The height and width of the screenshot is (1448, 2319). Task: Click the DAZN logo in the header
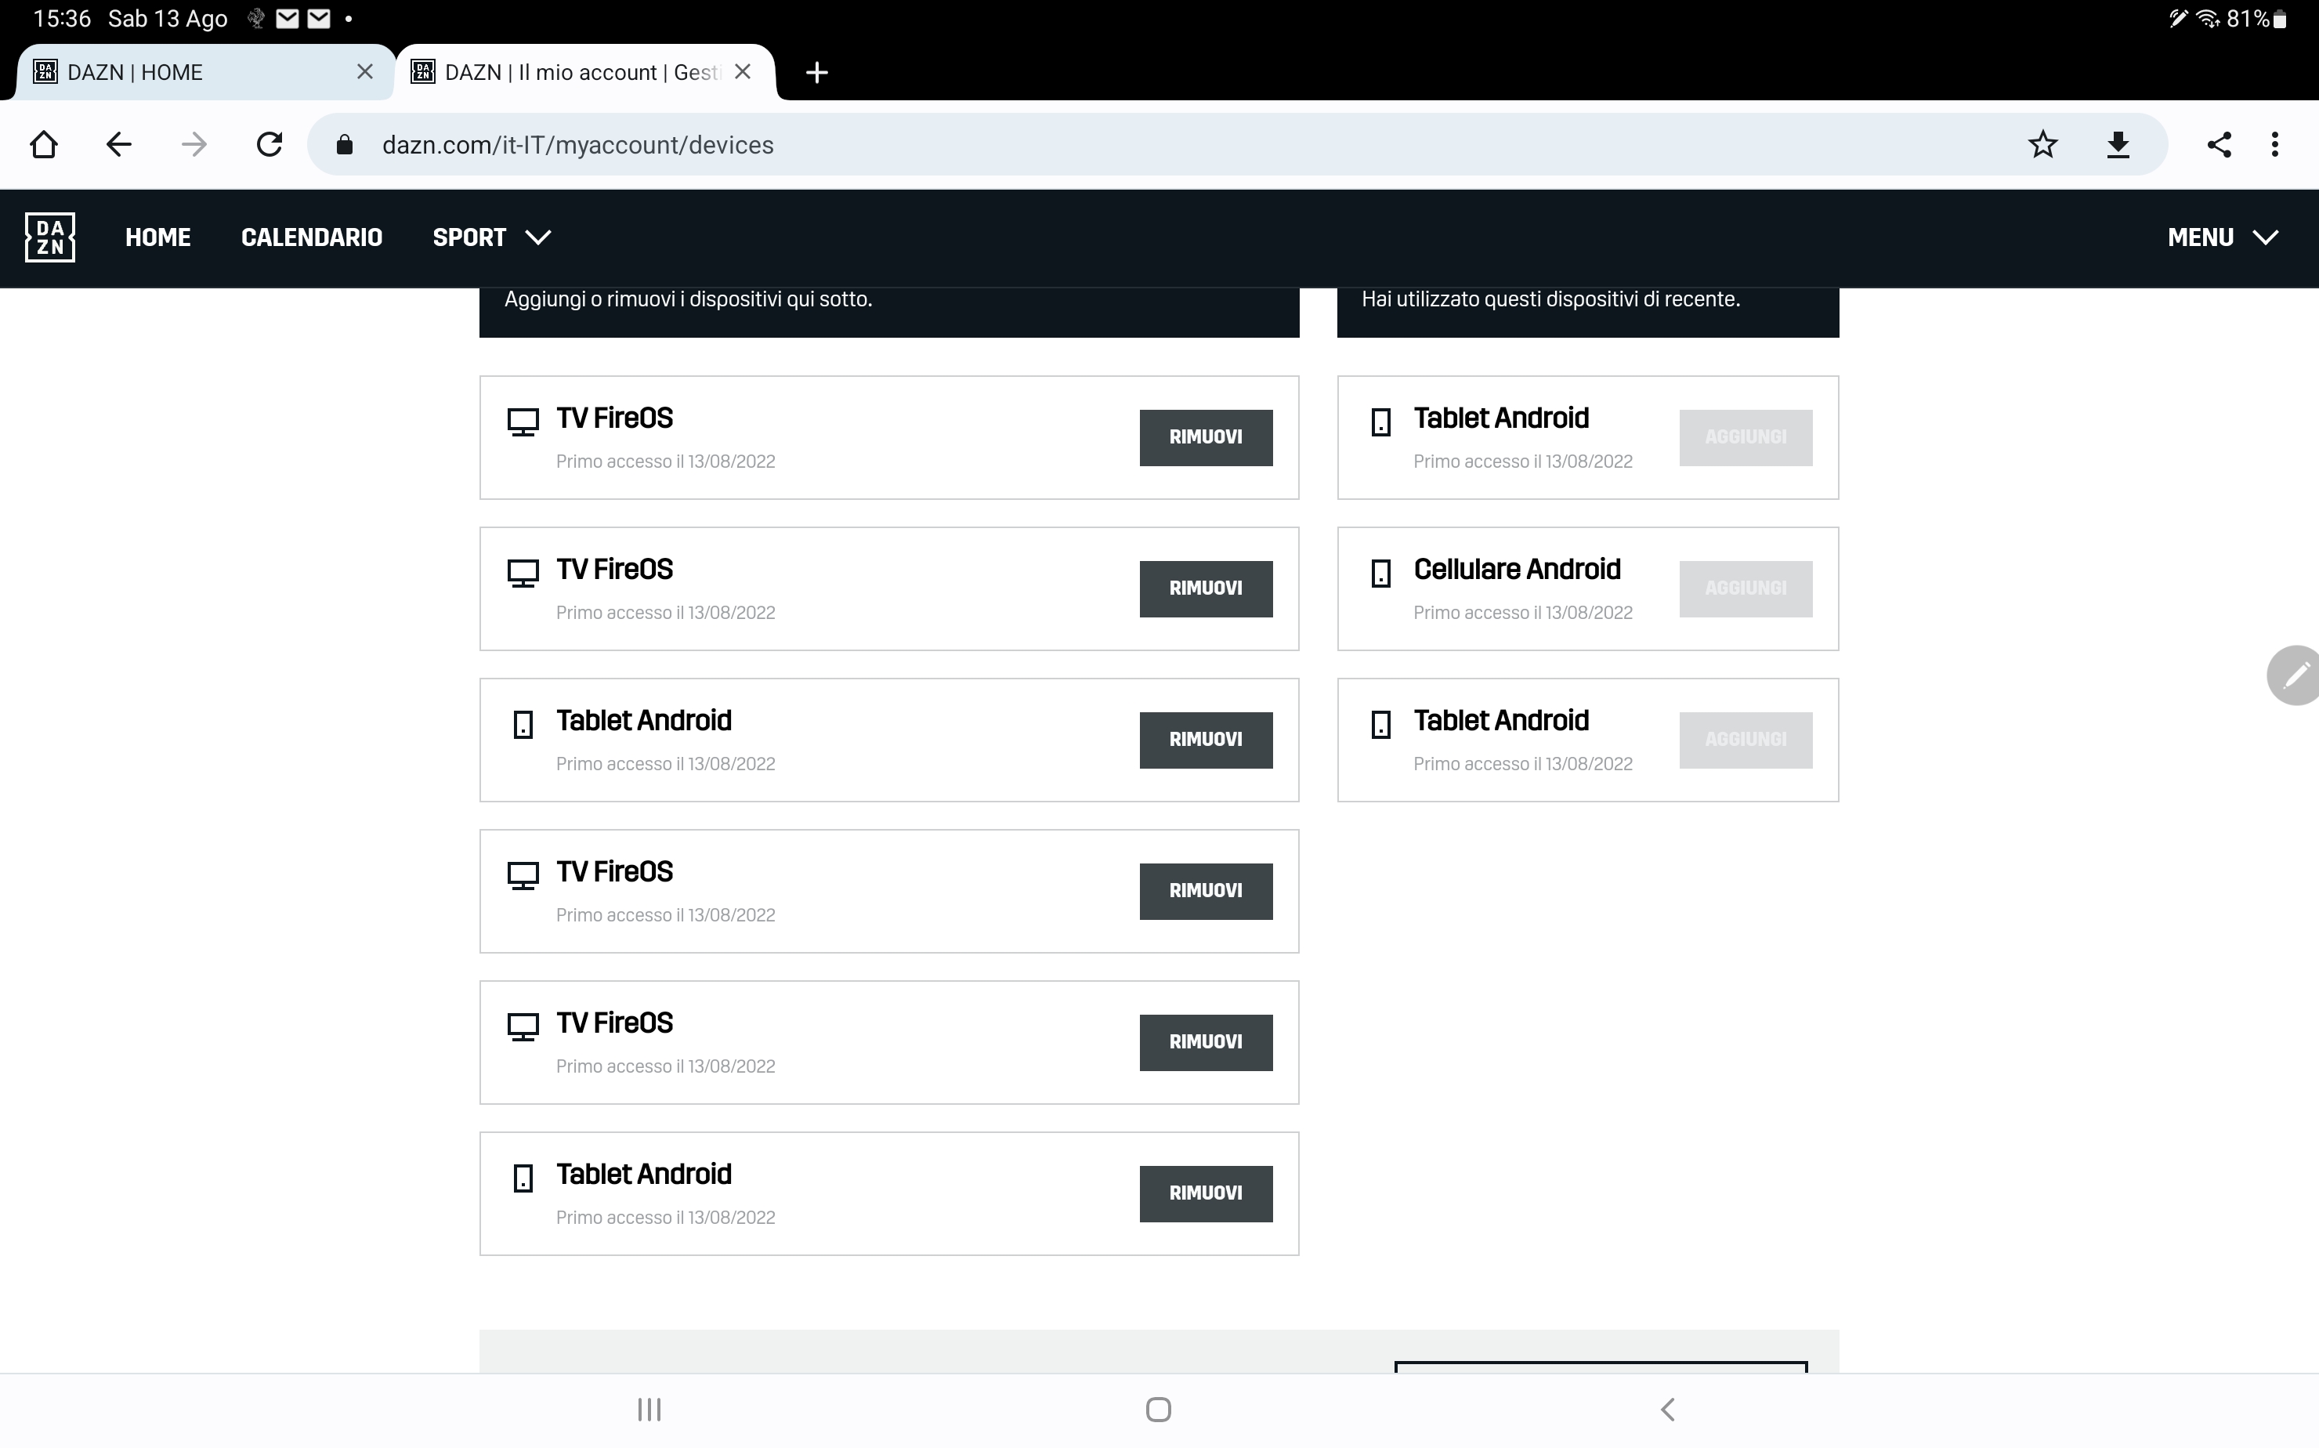pos(50,237)
